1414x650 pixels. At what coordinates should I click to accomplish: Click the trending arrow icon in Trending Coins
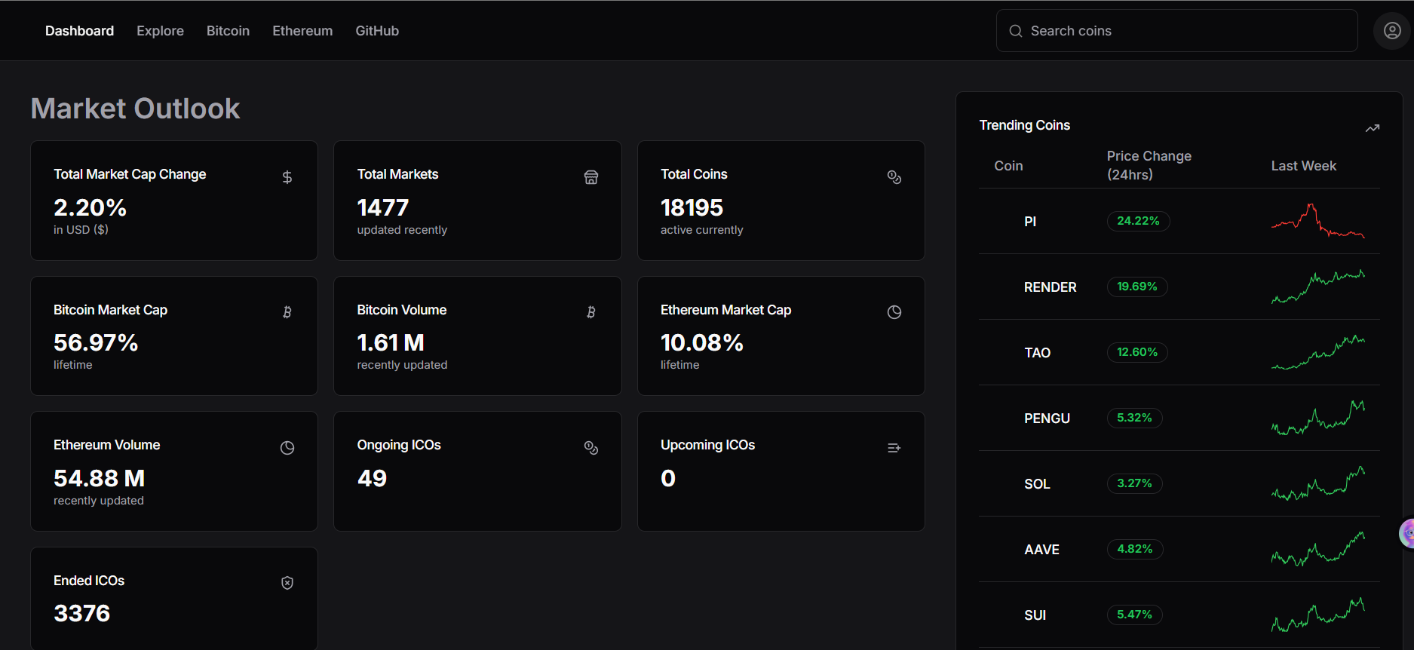coord(1373,128)
